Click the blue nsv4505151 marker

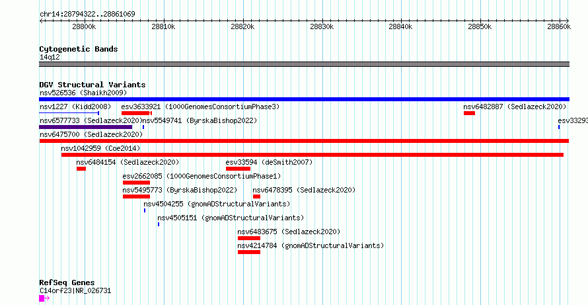[x=159, y=224]
